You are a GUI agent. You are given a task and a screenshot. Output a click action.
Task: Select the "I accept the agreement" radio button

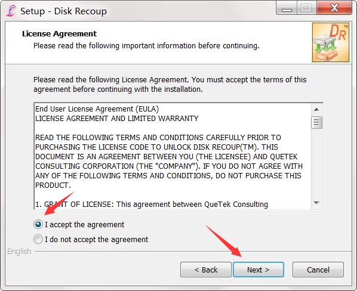[x=38, y=224]
